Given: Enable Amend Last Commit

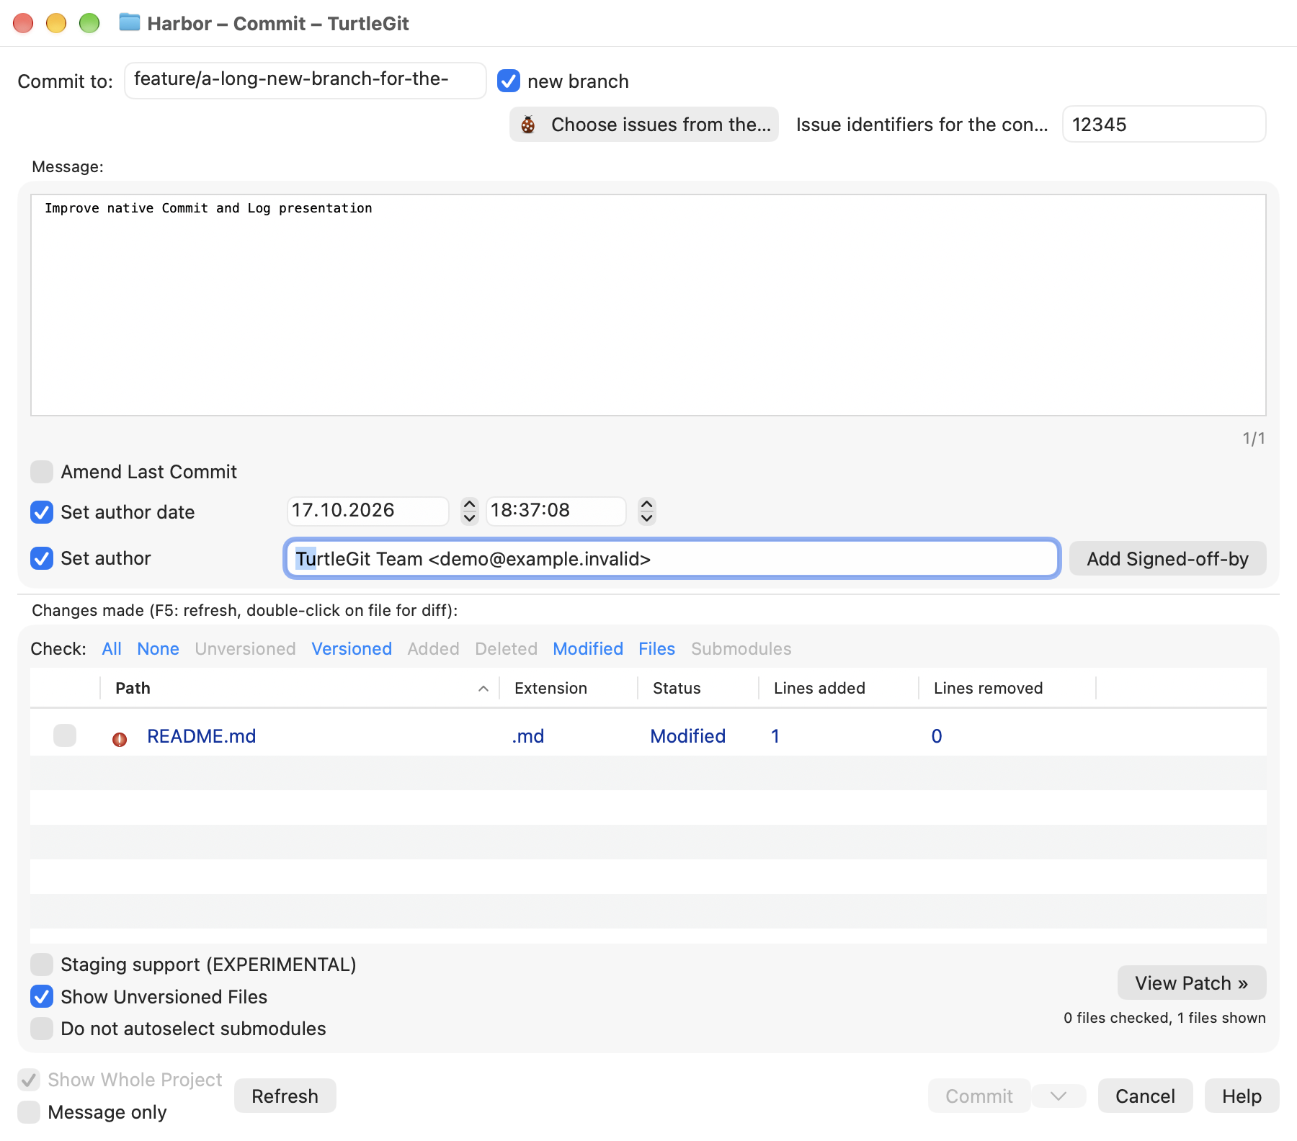Looking at the screenshot, I should click(x=42, y=472).
